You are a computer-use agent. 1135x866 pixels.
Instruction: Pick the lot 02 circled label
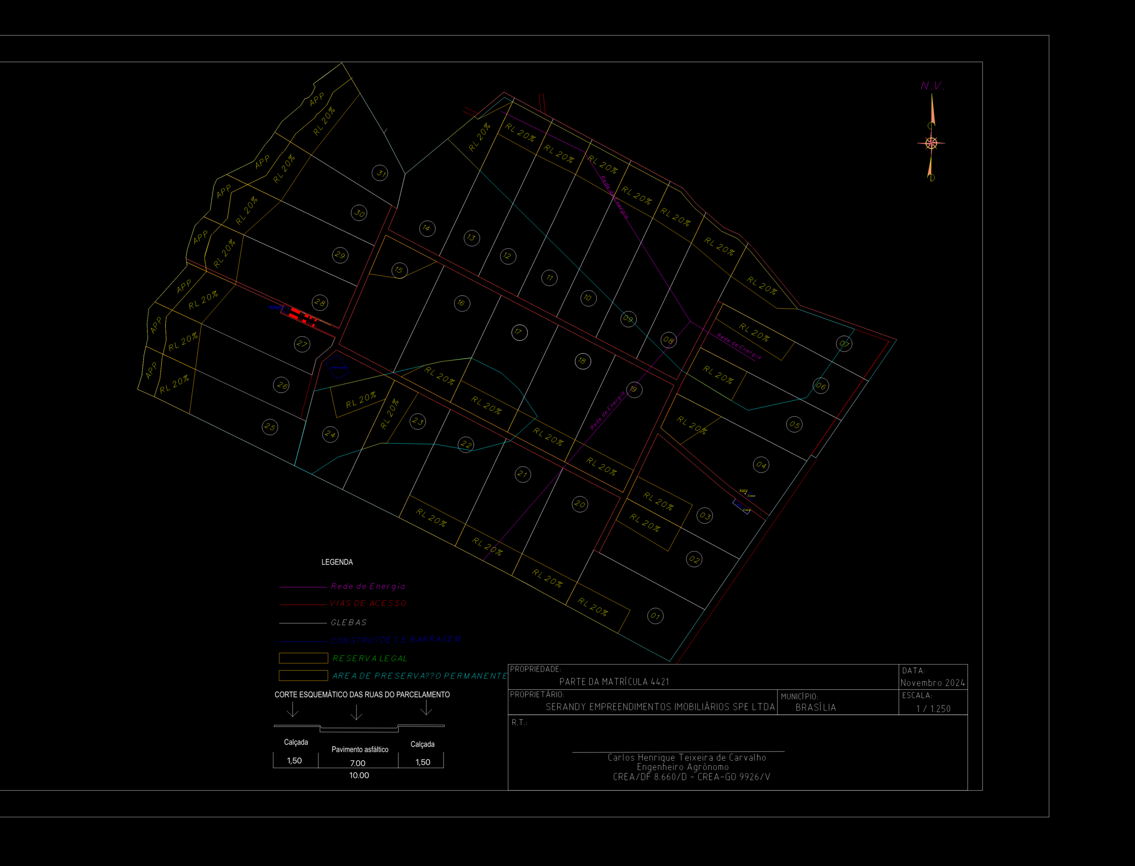(694, 559)
